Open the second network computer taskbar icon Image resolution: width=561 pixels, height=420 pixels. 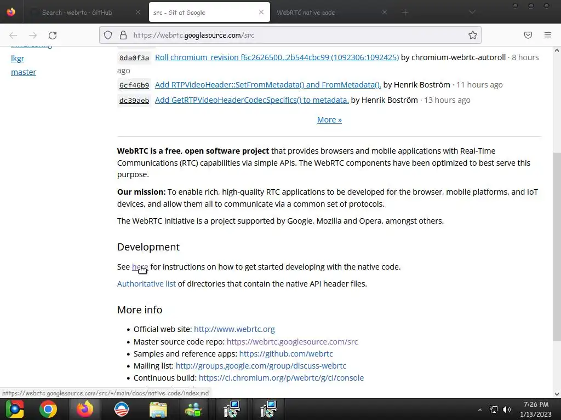(x=268, y=409)
